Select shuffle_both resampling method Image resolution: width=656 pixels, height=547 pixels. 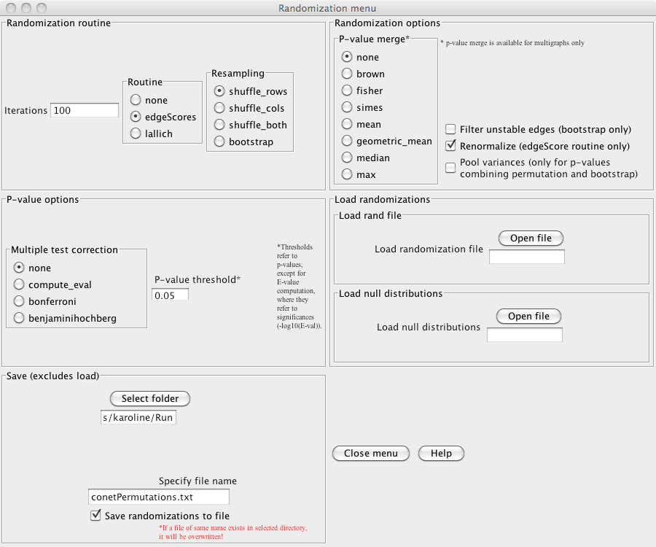(x=219, y=125)
